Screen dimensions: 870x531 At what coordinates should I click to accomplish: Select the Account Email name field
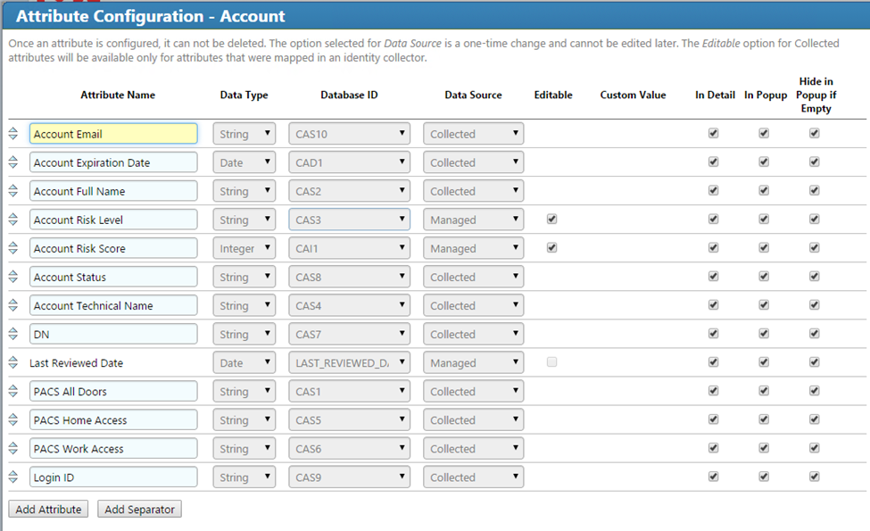113,132
